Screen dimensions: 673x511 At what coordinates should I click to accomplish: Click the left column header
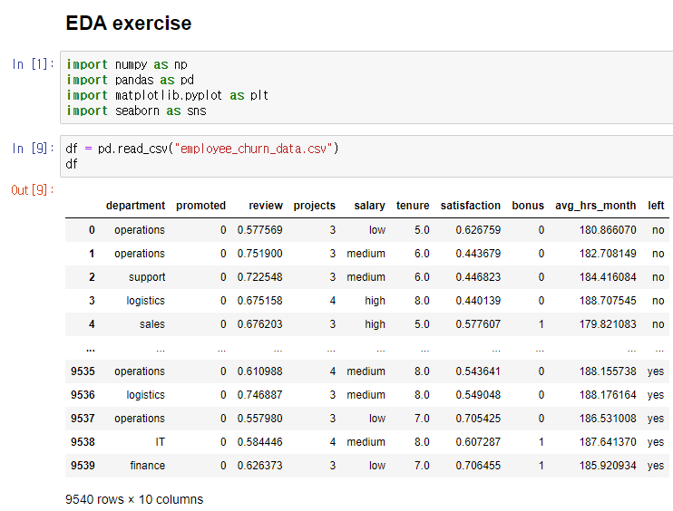(x=656, y=206)
